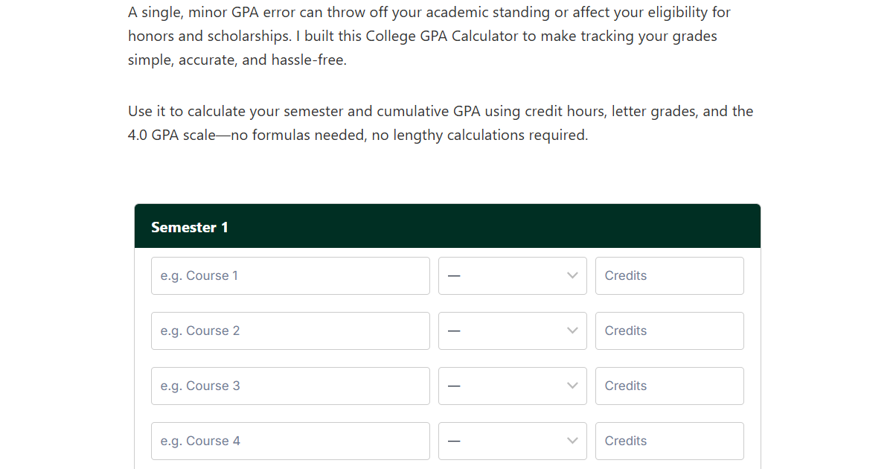The image size is (893, 469).
Task: Click the "e.g. Course 2" input box
Action: [290, 331]
